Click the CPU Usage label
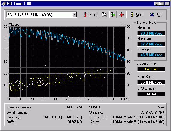Image resolution: width=171 pixels, height=131 pixels. 146,88
